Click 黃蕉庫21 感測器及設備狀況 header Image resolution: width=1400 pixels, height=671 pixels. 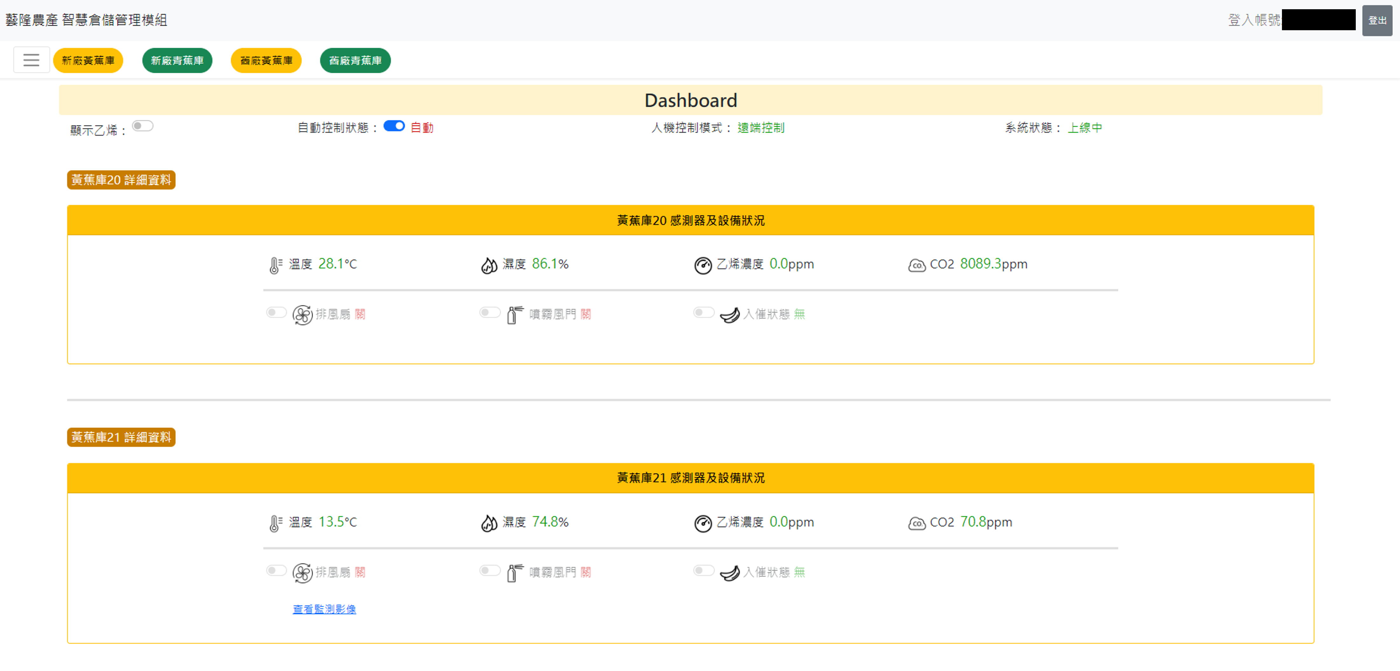pyautogui.click(x=691, y=478)
